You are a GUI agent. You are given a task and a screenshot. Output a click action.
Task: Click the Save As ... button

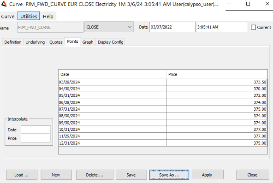169,175
